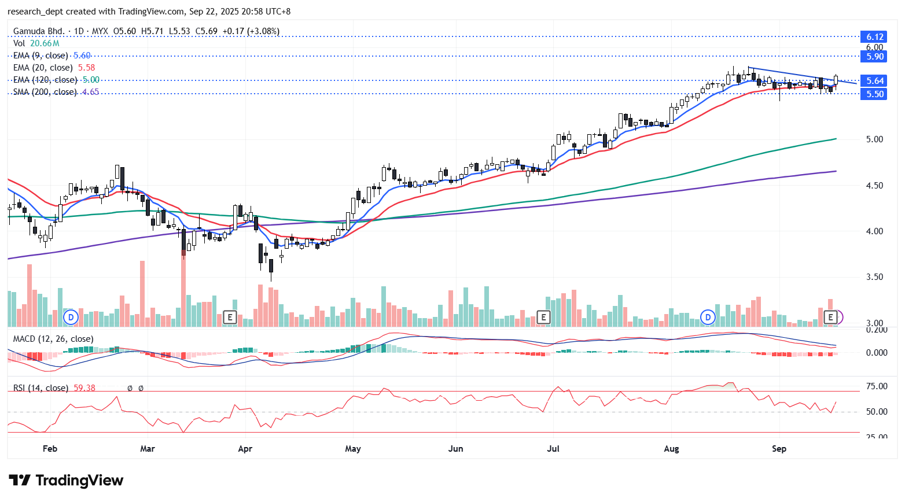Select the 6.12 price level label
This screenshot has height=502, width=905.
(874, 37)
